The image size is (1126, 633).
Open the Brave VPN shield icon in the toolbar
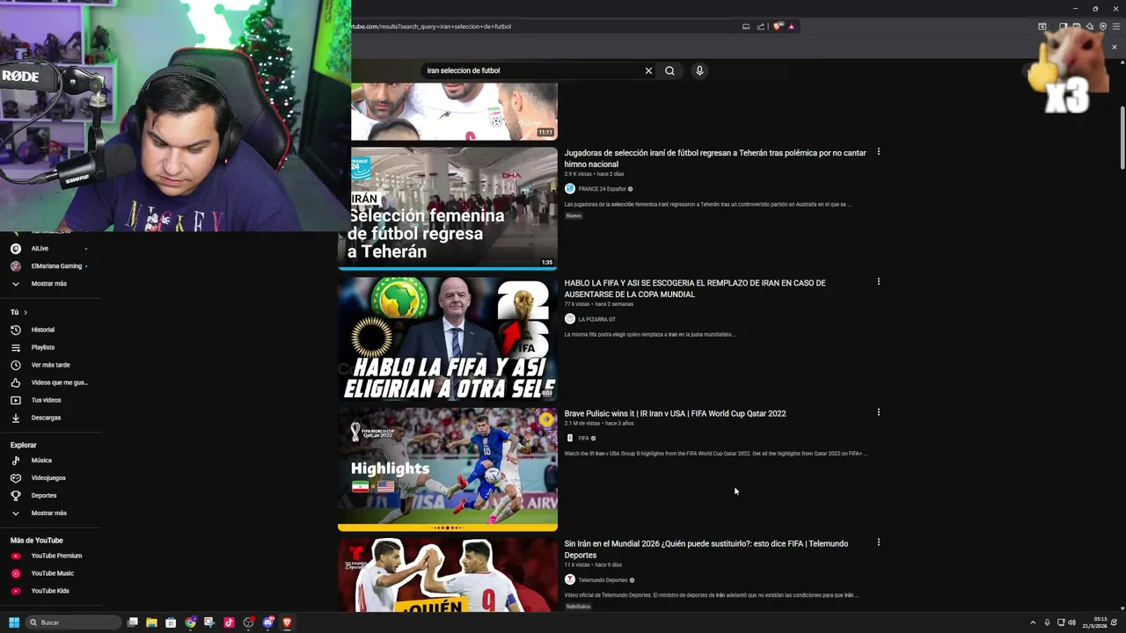[1103, 26]
